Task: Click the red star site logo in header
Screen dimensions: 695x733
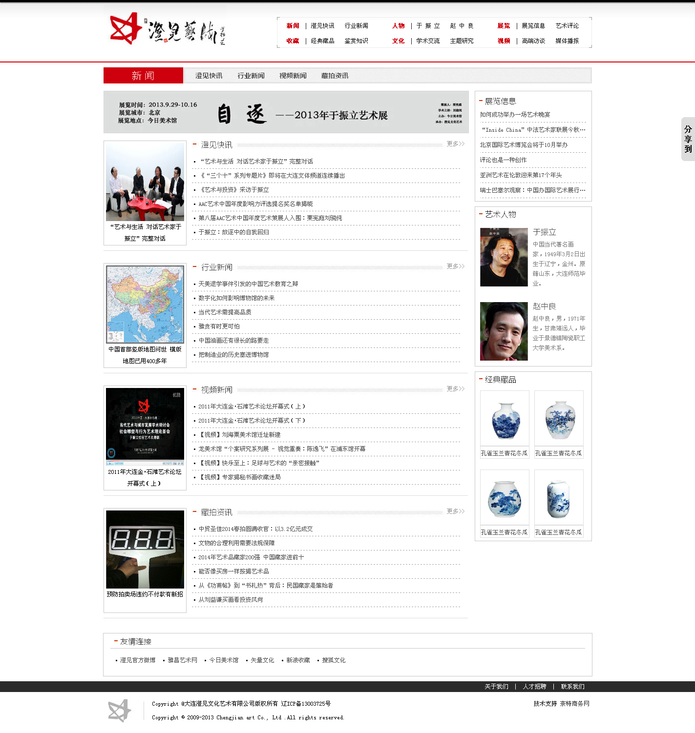Action: (126, 29)
